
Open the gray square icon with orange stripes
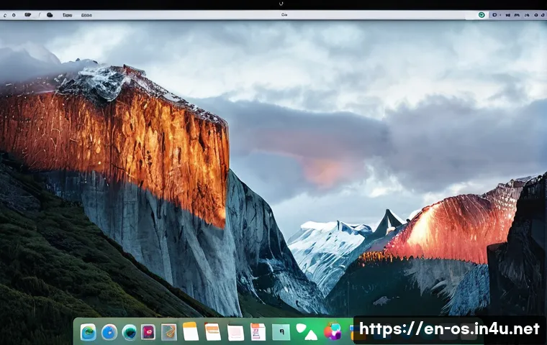pyautogui.click(x=169, y=332)
